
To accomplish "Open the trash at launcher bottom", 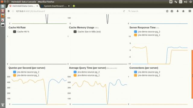I will (3, 105).
